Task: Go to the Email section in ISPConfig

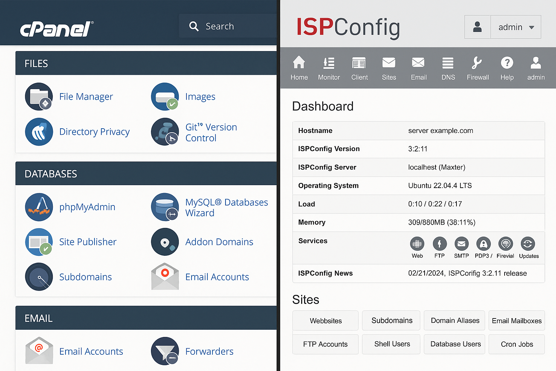Action: (x=418, y=67)
